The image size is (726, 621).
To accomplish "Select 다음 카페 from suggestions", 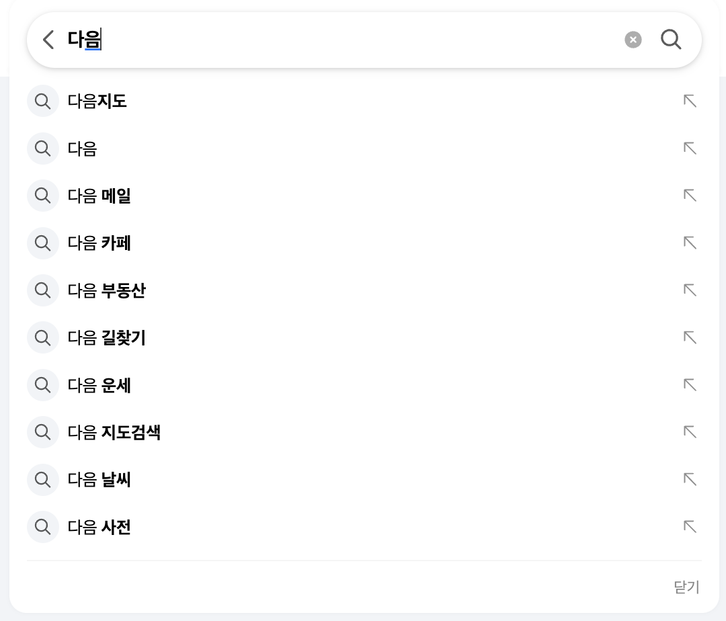I will [x=99, y=243].
